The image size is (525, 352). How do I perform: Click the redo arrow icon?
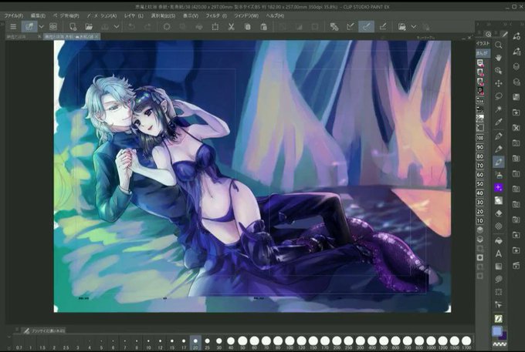coord(147,27)
